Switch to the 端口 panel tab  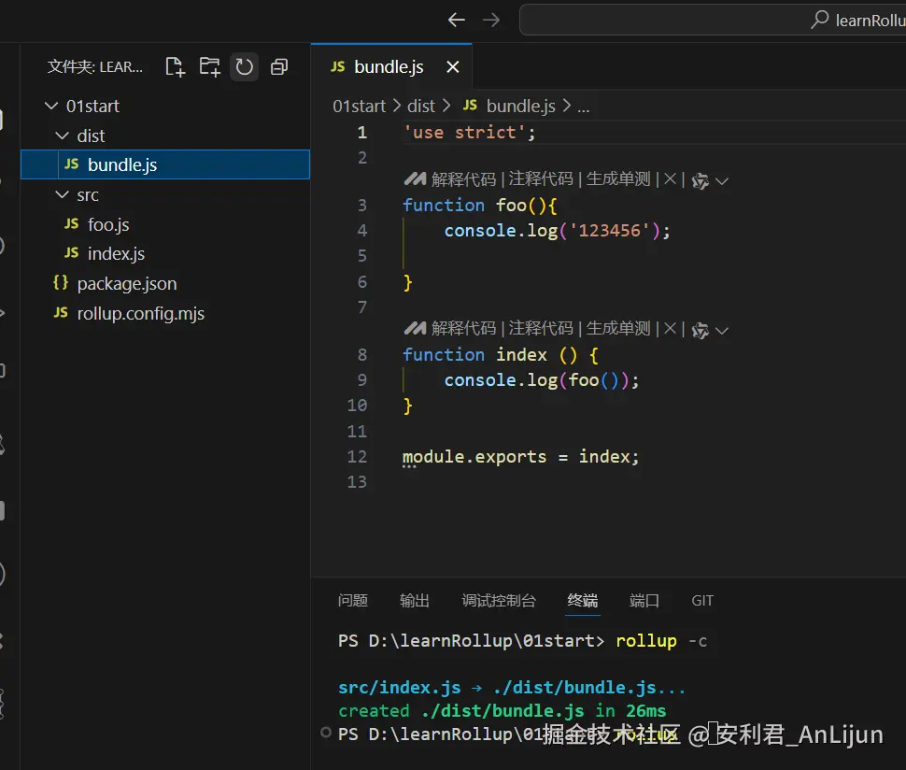pos(644,601)
